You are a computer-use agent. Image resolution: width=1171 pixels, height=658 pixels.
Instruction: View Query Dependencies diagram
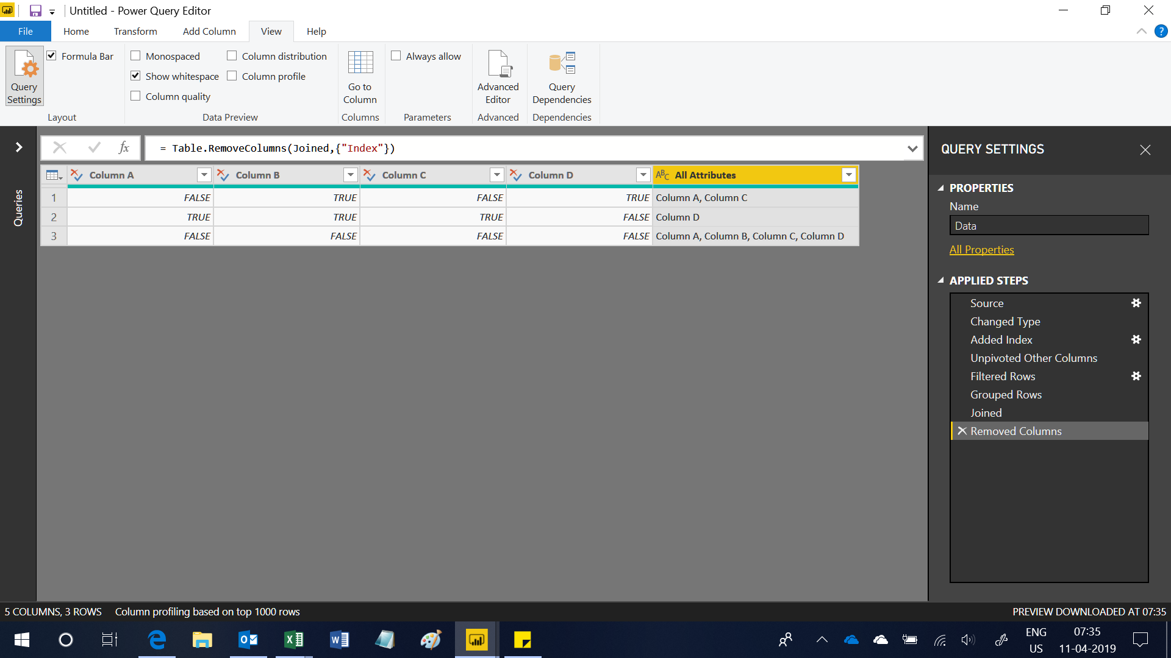pyautogui.click(x=561, y=77)
